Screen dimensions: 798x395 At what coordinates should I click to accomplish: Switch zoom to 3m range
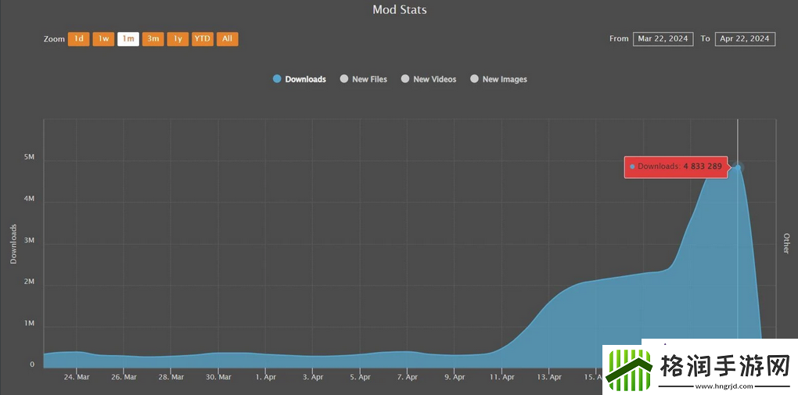pos(153,39)
